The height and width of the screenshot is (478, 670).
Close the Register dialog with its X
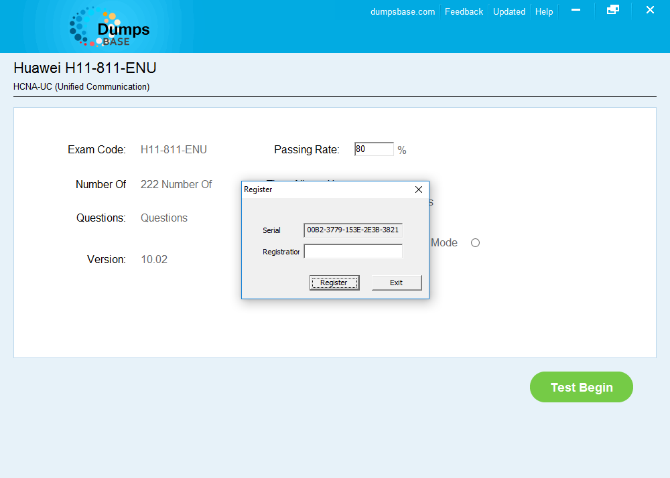pos(419,189)
